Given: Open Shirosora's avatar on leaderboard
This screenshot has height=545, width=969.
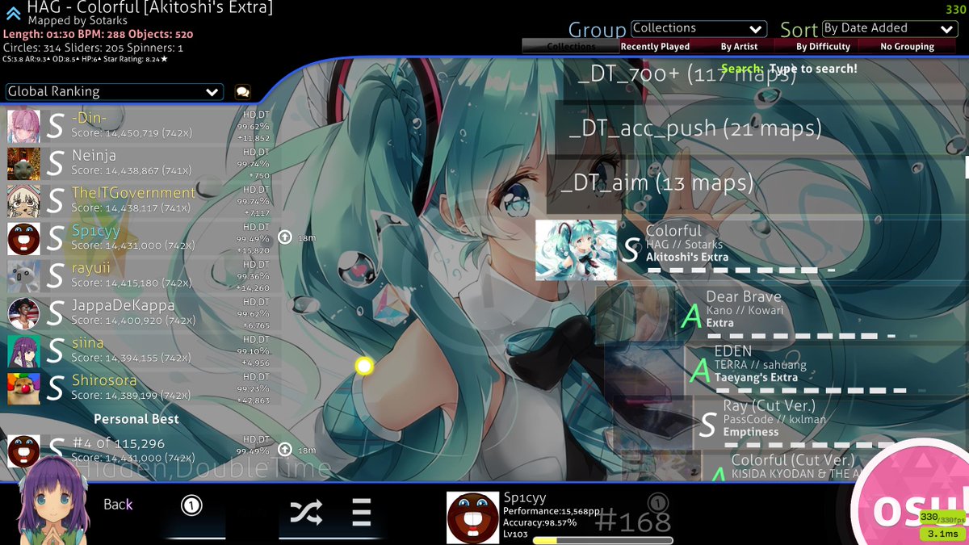Looking at the screenshot, I should [23, 388].
